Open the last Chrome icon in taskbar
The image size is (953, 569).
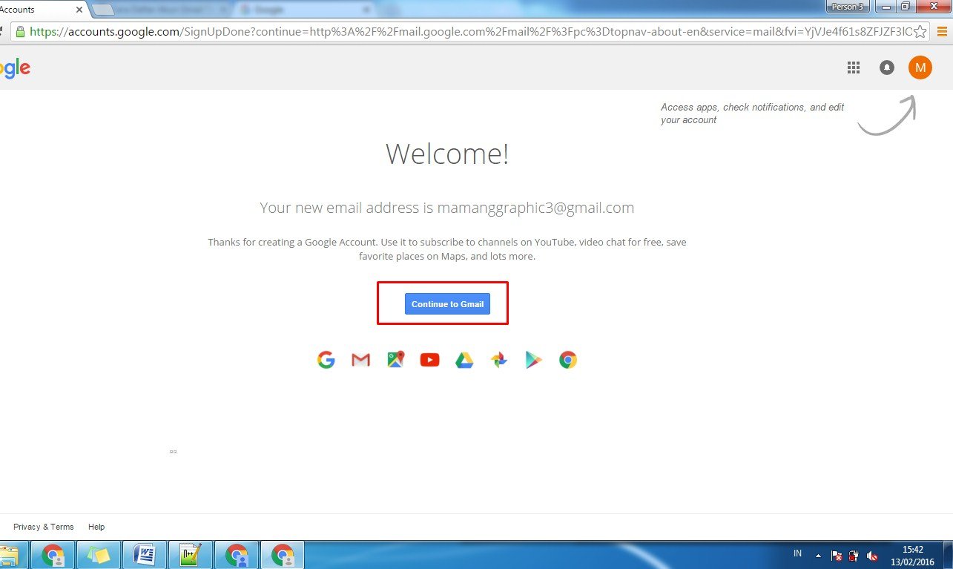(x=283, y=555)
